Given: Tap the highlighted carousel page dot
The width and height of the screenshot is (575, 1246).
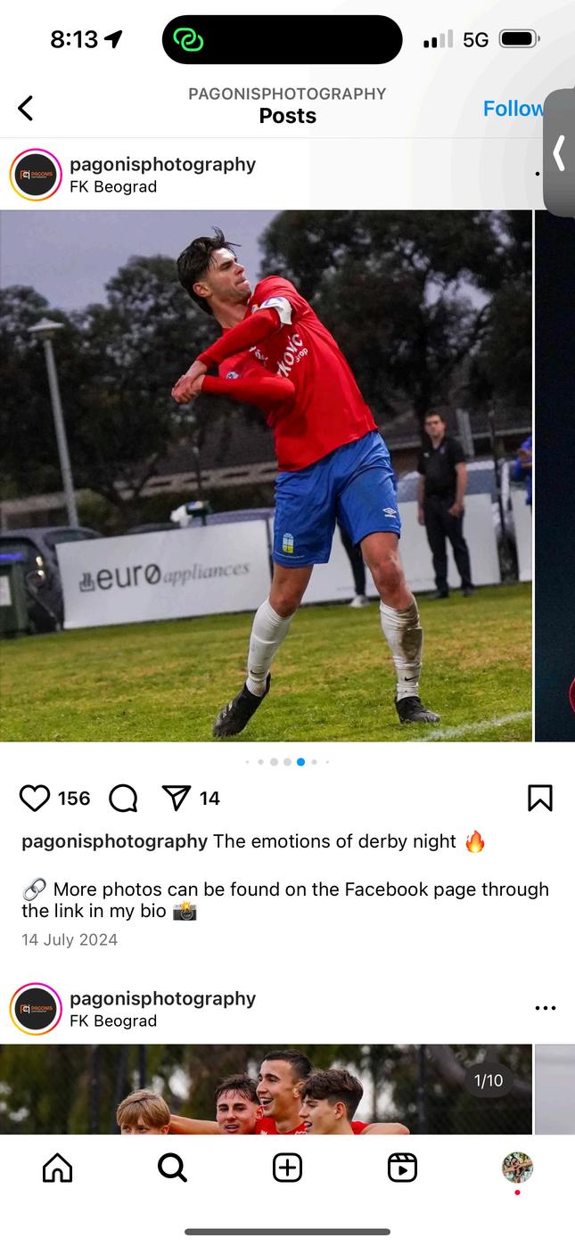Looking at the screenshot, I should [300, 762].
